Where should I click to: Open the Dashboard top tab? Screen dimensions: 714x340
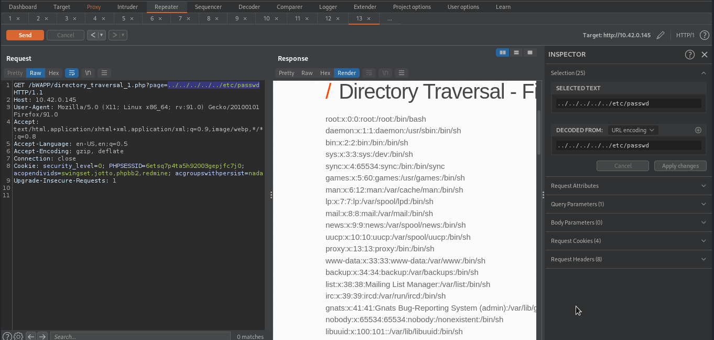[23, 7]
